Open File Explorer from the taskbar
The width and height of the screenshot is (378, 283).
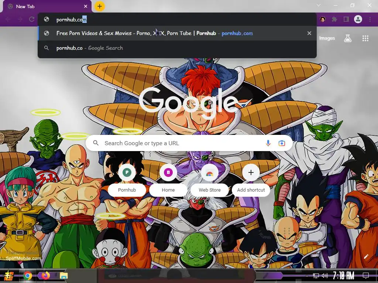[63, 276]
